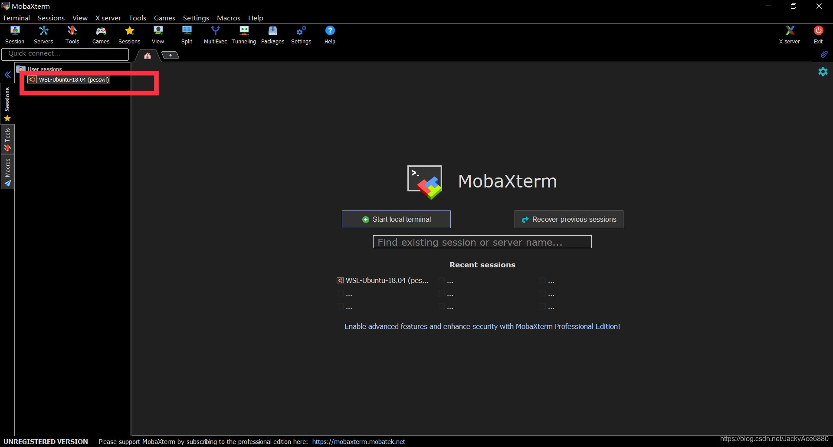833x447 pixels.
Task: Click the red Exit power icon
Action: (x=818, y=35)
